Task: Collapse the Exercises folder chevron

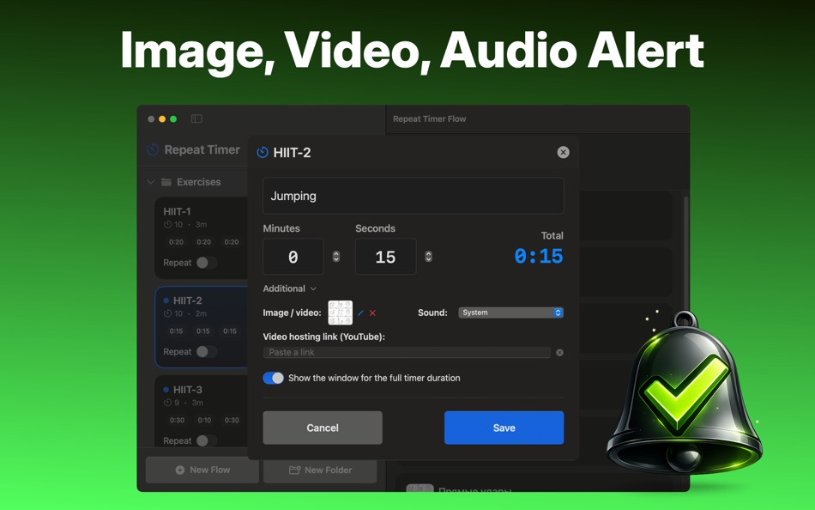Action: [x=151, y=182]
